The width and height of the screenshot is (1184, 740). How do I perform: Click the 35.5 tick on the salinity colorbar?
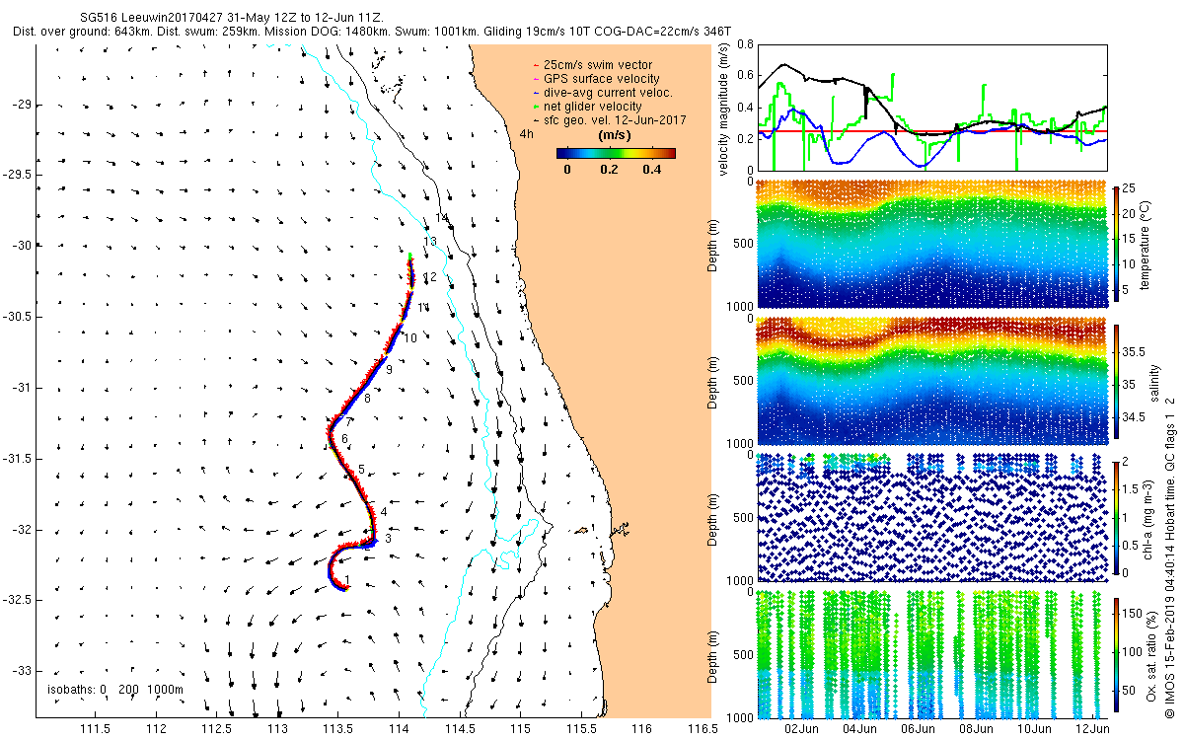click(x=1136, y=351)
